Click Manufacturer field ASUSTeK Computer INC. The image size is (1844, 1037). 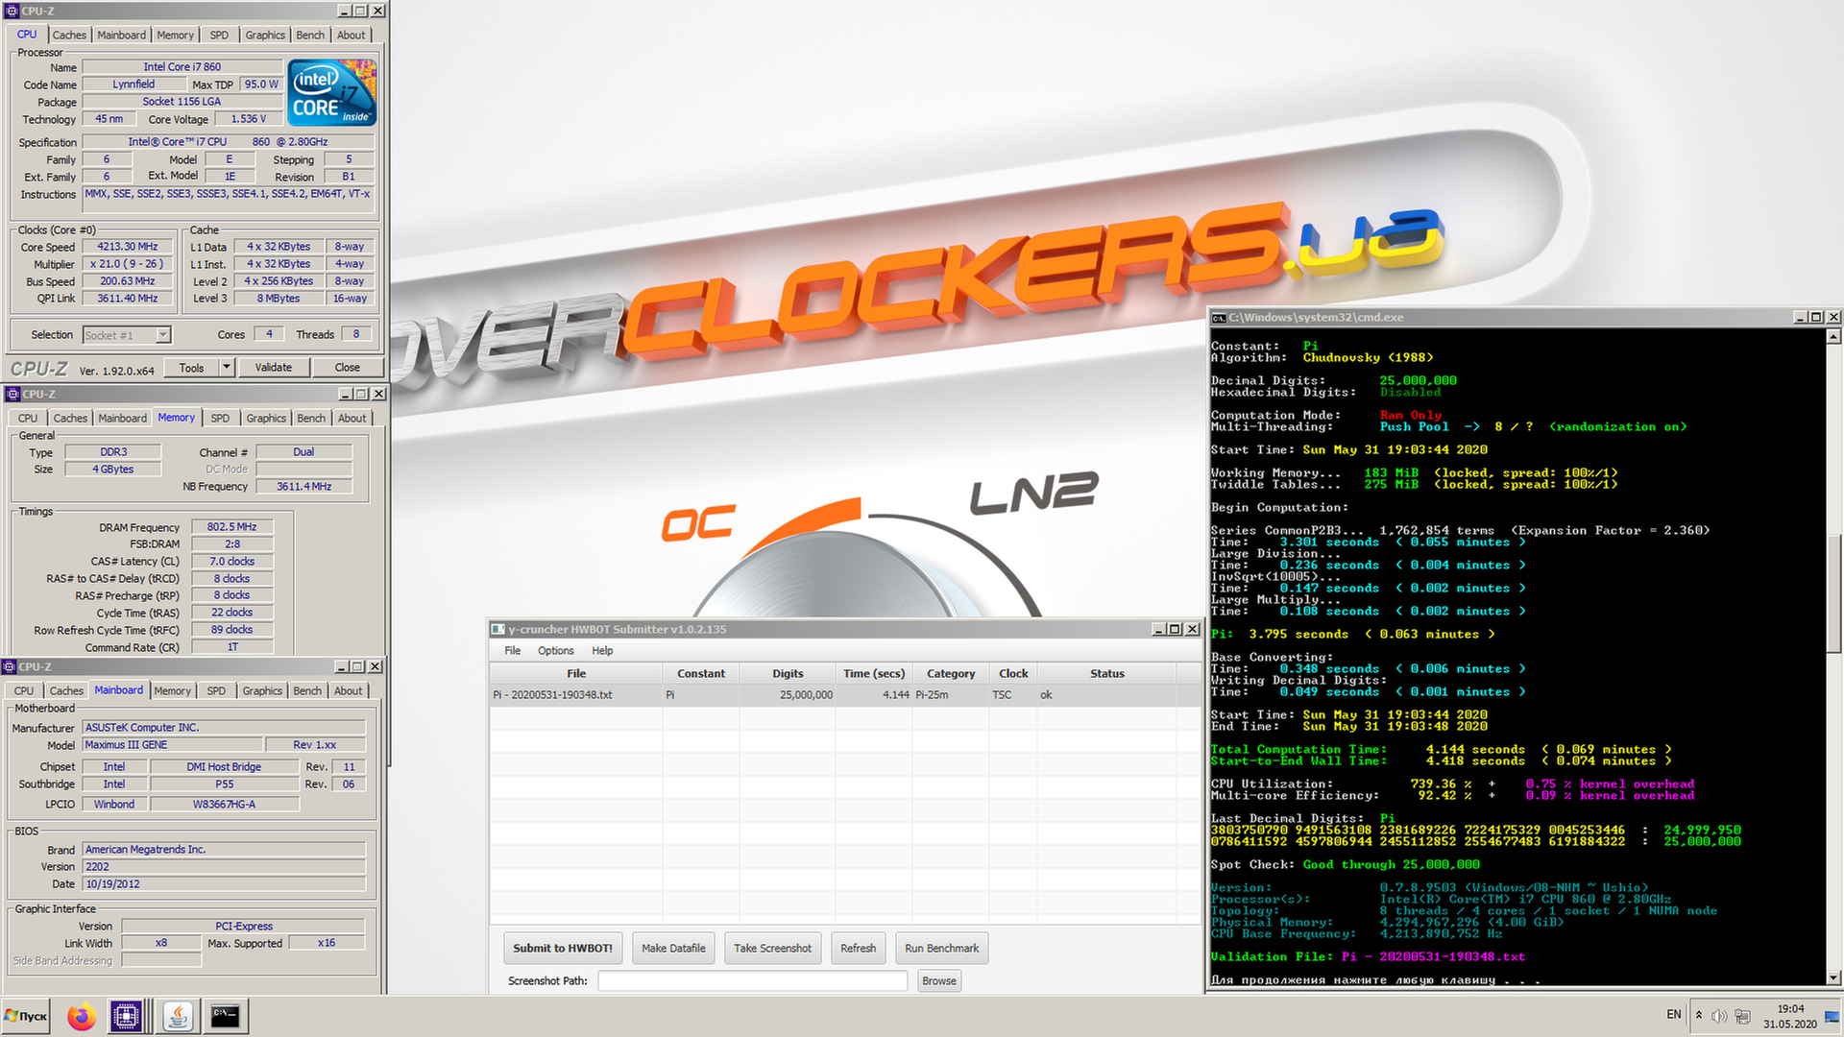[x=224, y=728]
